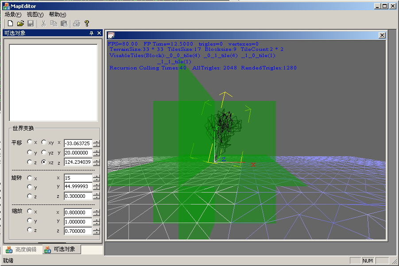Close the 3D viewport child window

pos(382,35)
